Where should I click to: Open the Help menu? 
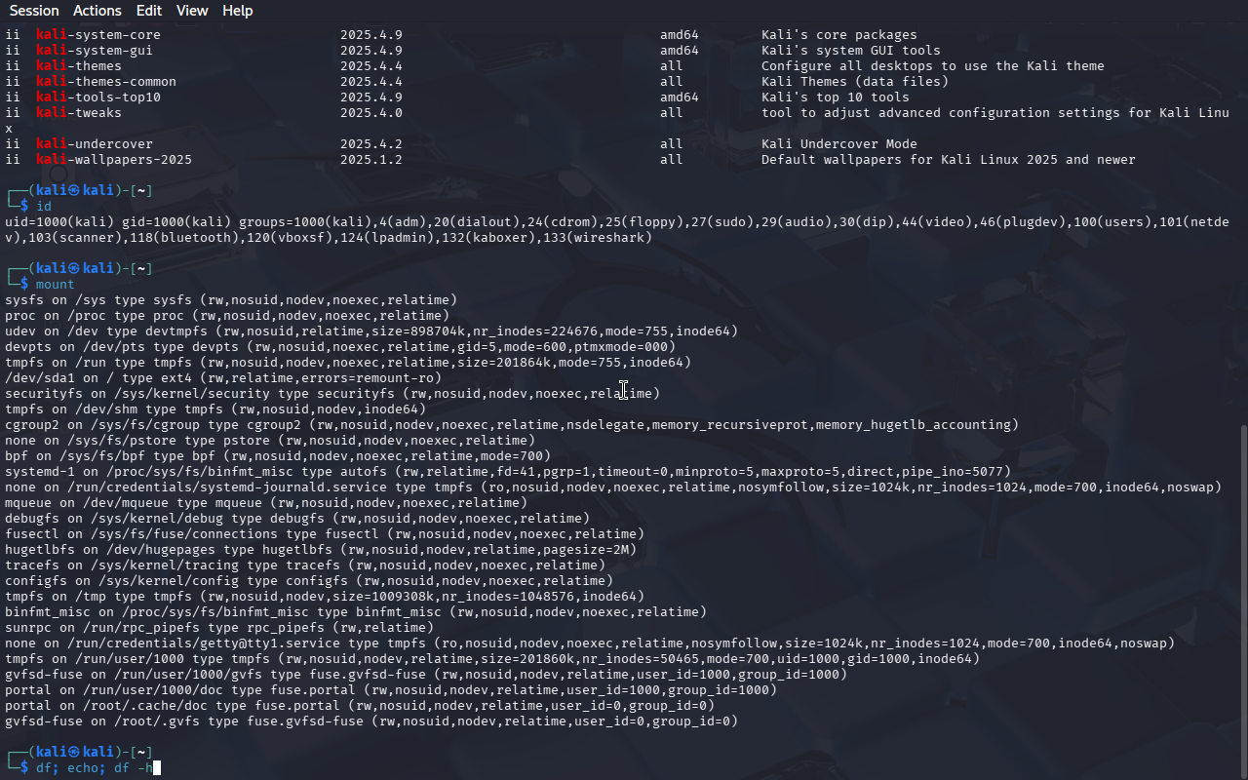pos(237,11)
